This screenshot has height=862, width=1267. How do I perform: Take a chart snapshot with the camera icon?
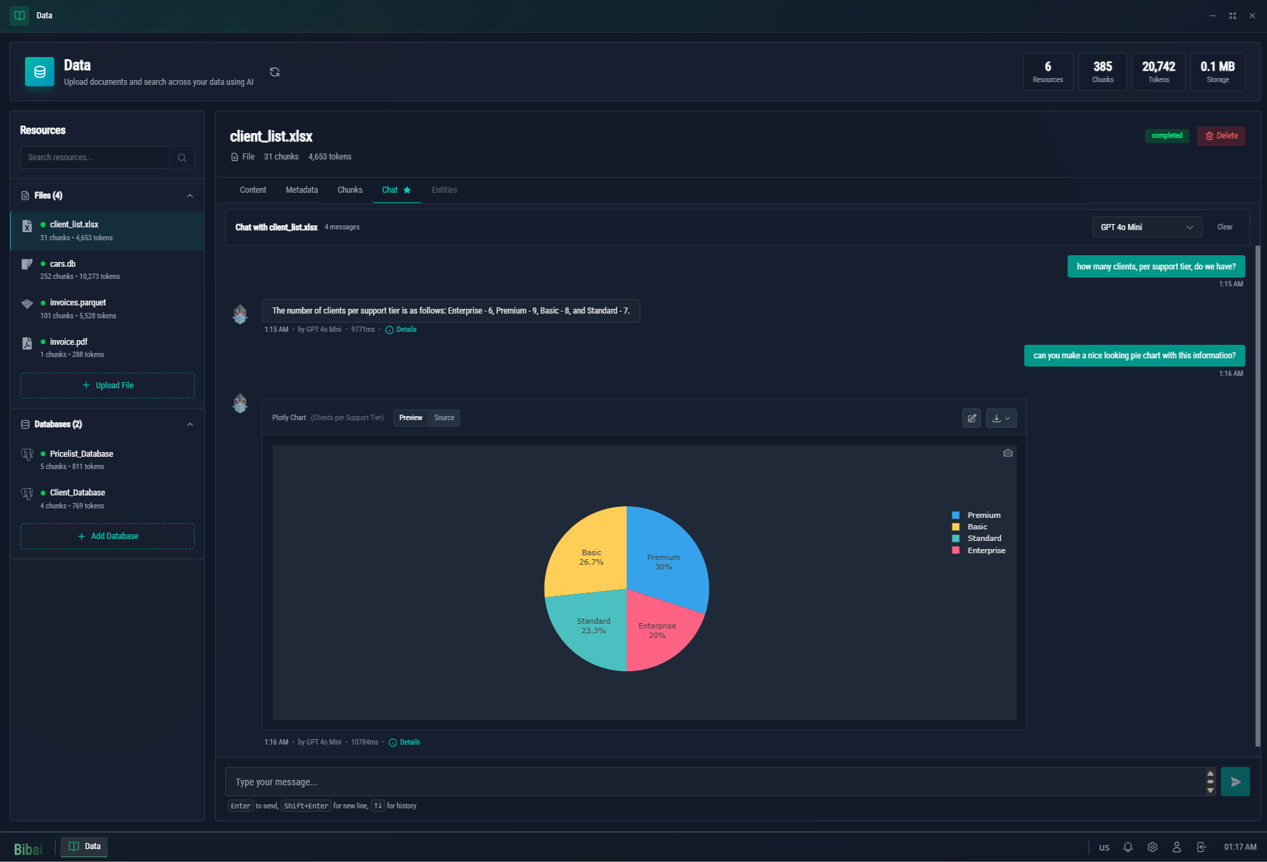[1007, 453]
